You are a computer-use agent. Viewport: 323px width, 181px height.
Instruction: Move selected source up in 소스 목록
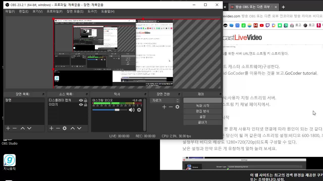coord(73,128)
